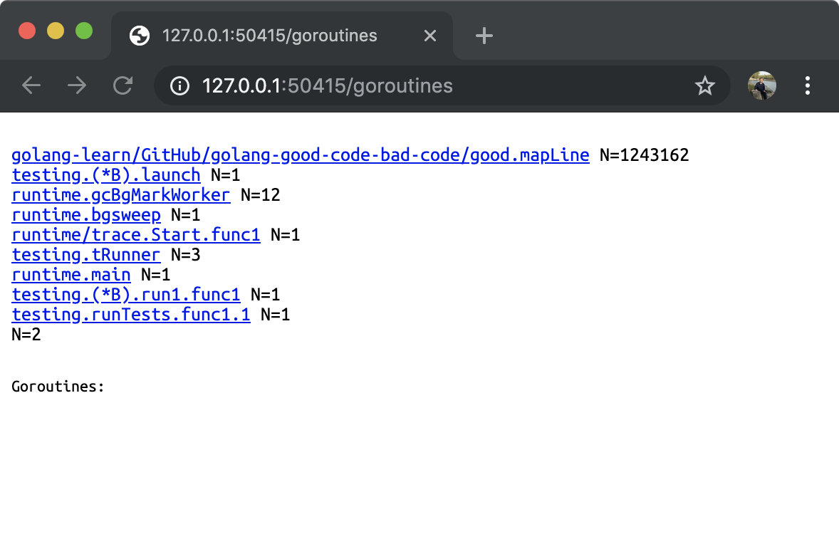Open the runtime/trace.Start.func1 link
839x534 pixels.
[135, 234]
